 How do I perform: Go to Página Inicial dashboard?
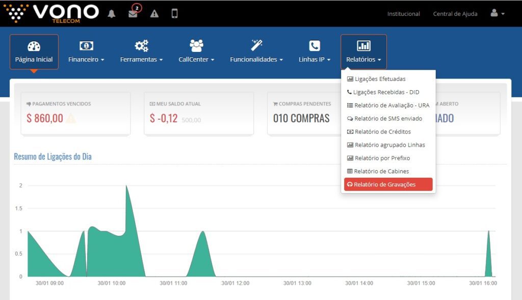[x=34, y=52]
